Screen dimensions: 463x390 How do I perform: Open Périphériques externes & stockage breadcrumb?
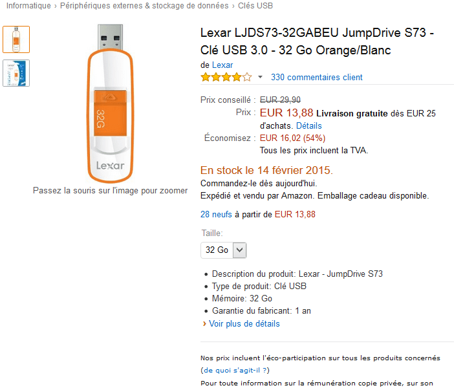(x=144, y=6)
